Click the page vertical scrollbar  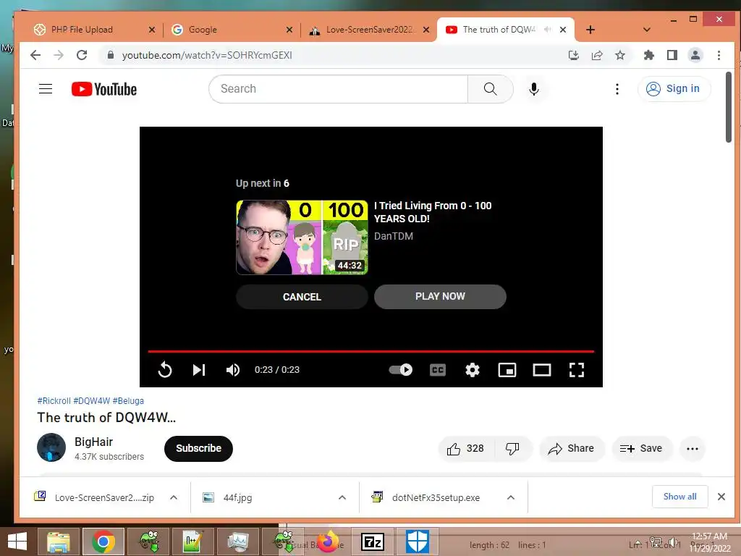click(x=729, y=107)
